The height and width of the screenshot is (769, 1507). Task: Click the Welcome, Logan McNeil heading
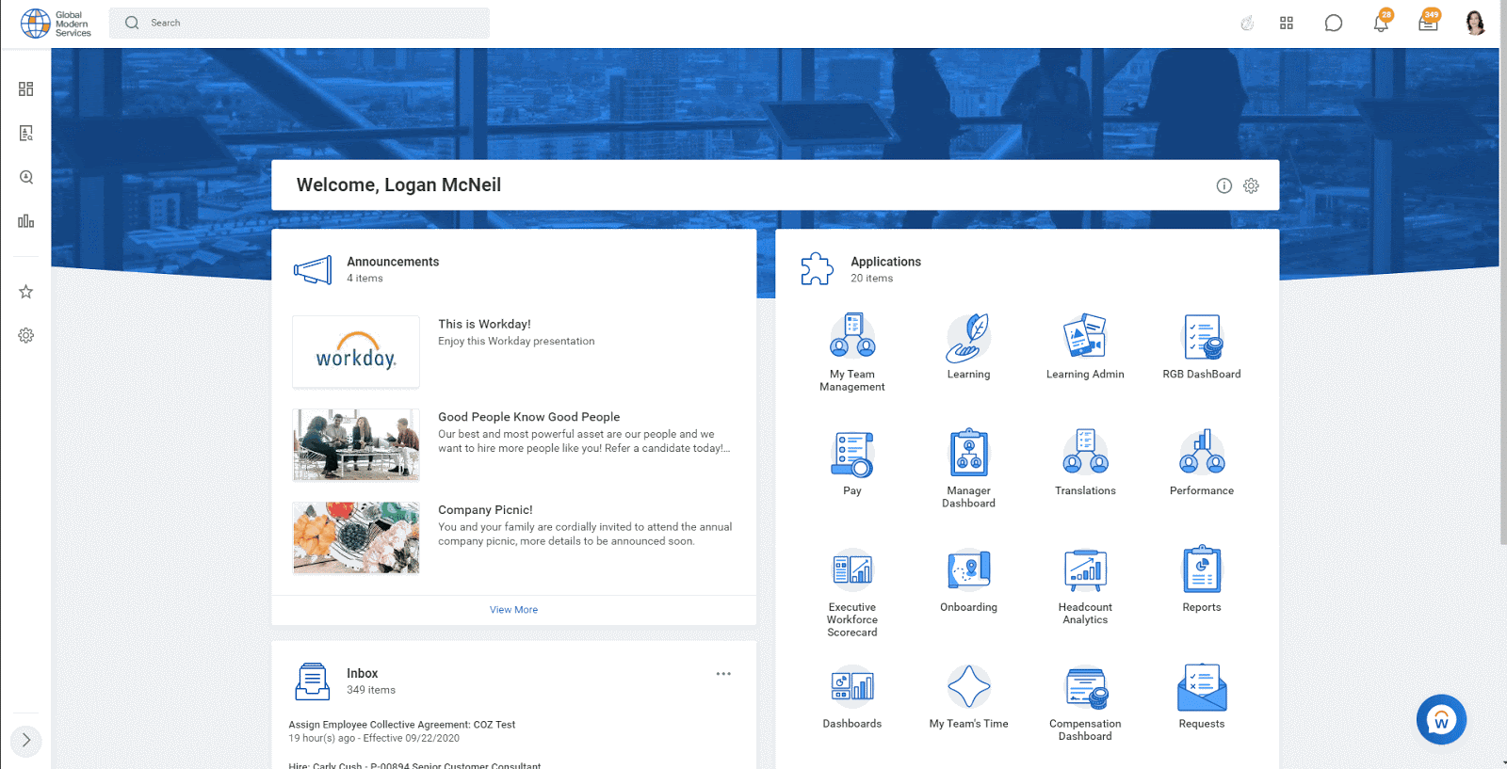[398, 185]
